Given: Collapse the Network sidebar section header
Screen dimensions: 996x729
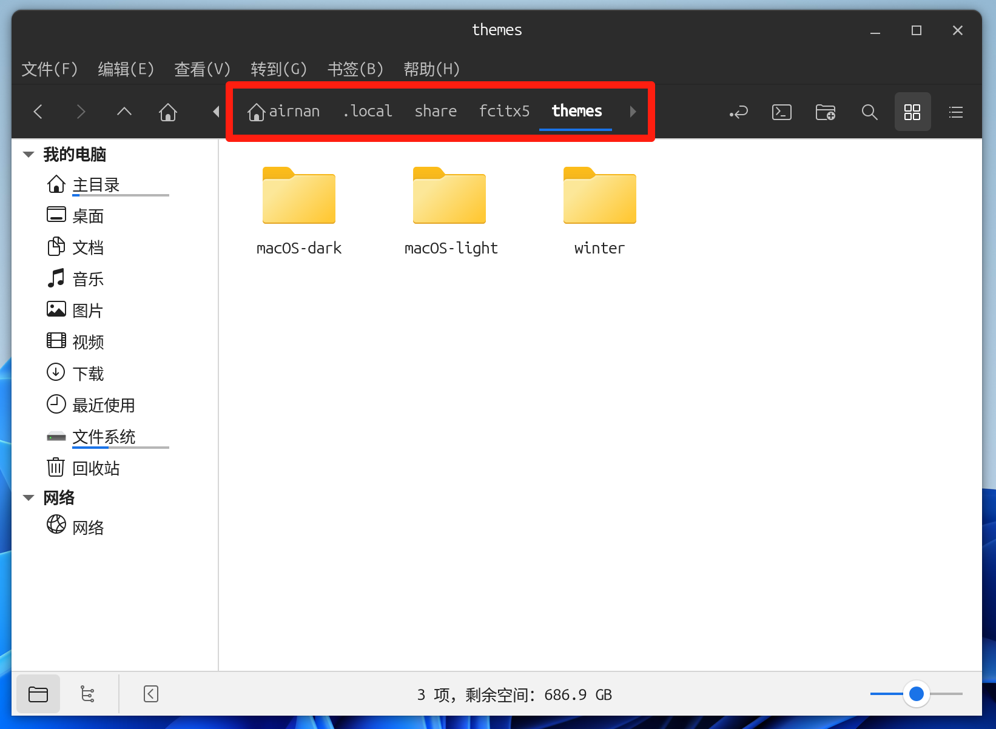Looking at the screenshot, I should pos(29,498).
